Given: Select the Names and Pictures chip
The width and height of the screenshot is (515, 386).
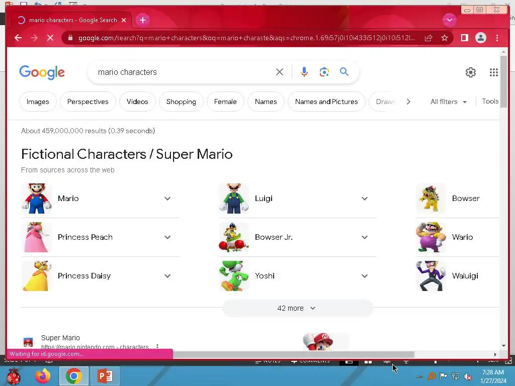Looking at the screenshot, I should pyautogui.click(x=326, y=102).
